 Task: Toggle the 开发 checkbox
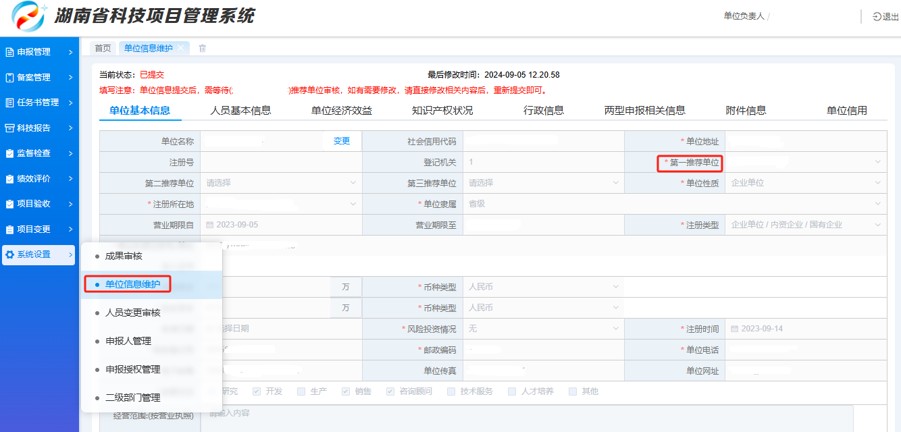click(257, 391)
